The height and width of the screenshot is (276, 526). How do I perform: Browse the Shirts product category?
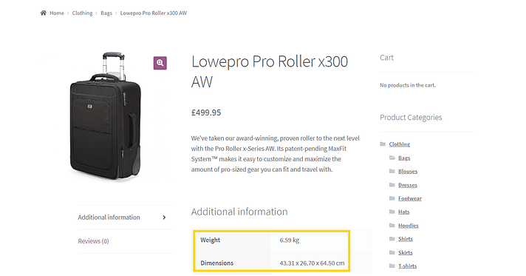pos(406,239)
